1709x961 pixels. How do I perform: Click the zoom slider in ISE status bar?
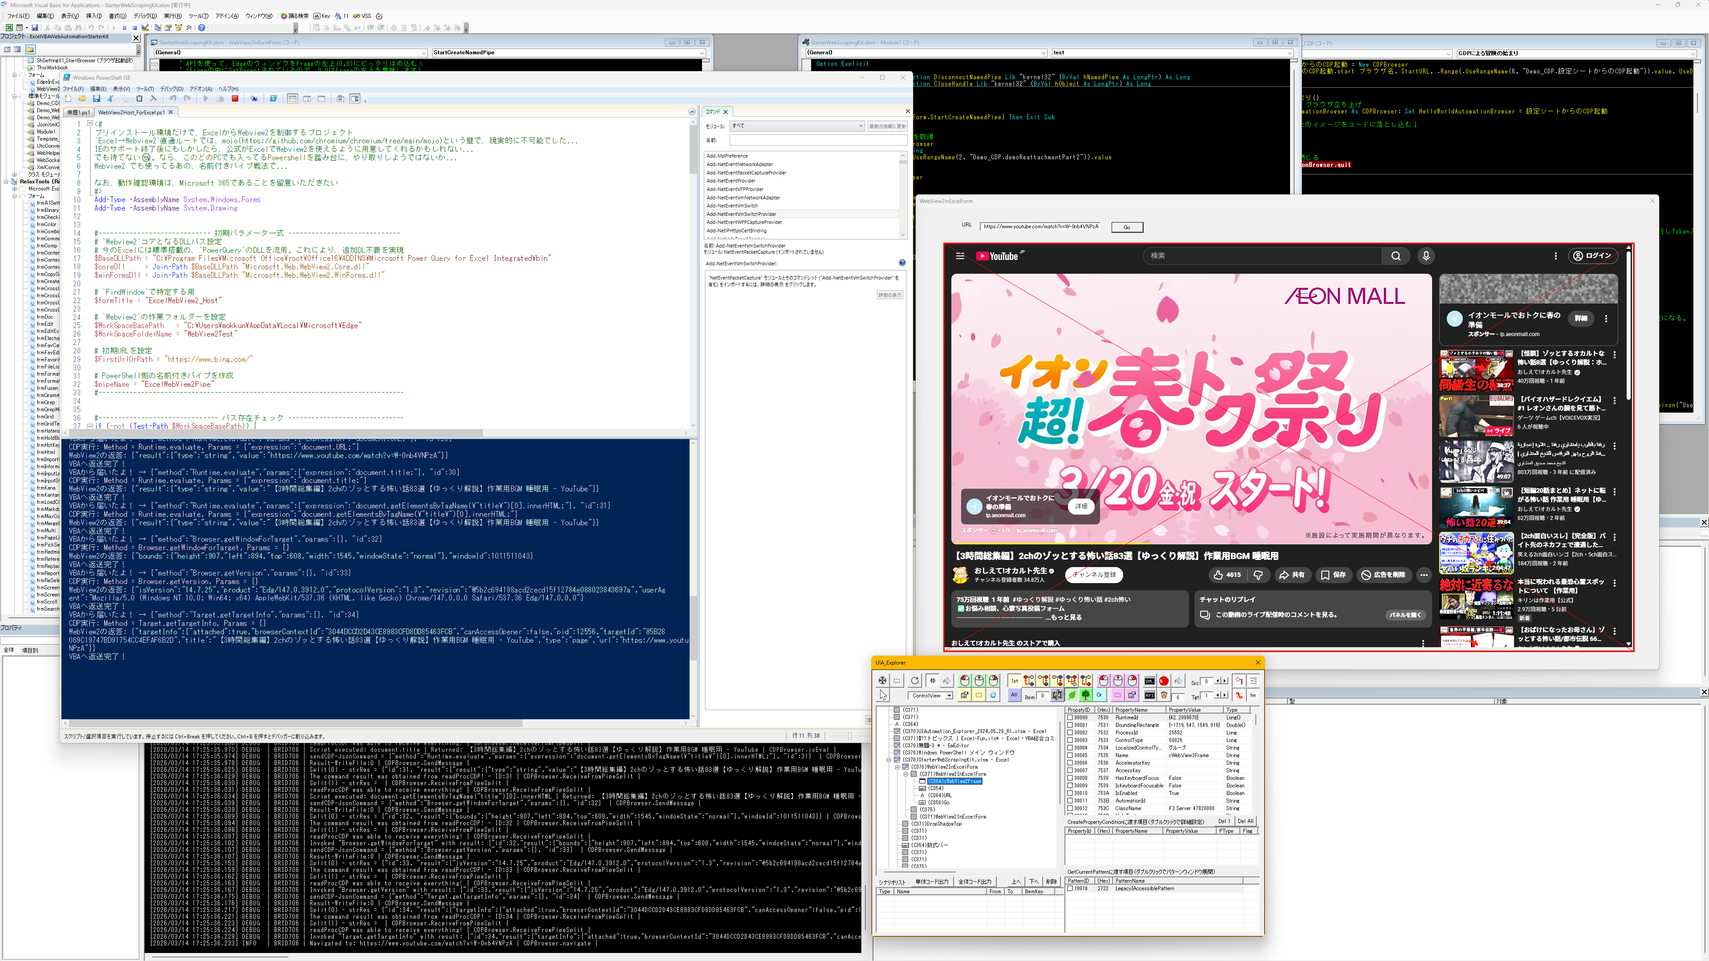tap(849, 735)
